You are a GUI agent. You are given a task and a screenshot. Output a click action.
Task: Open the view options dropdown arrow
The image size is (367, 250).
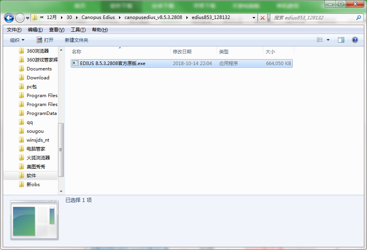click(x=328, y=40)
